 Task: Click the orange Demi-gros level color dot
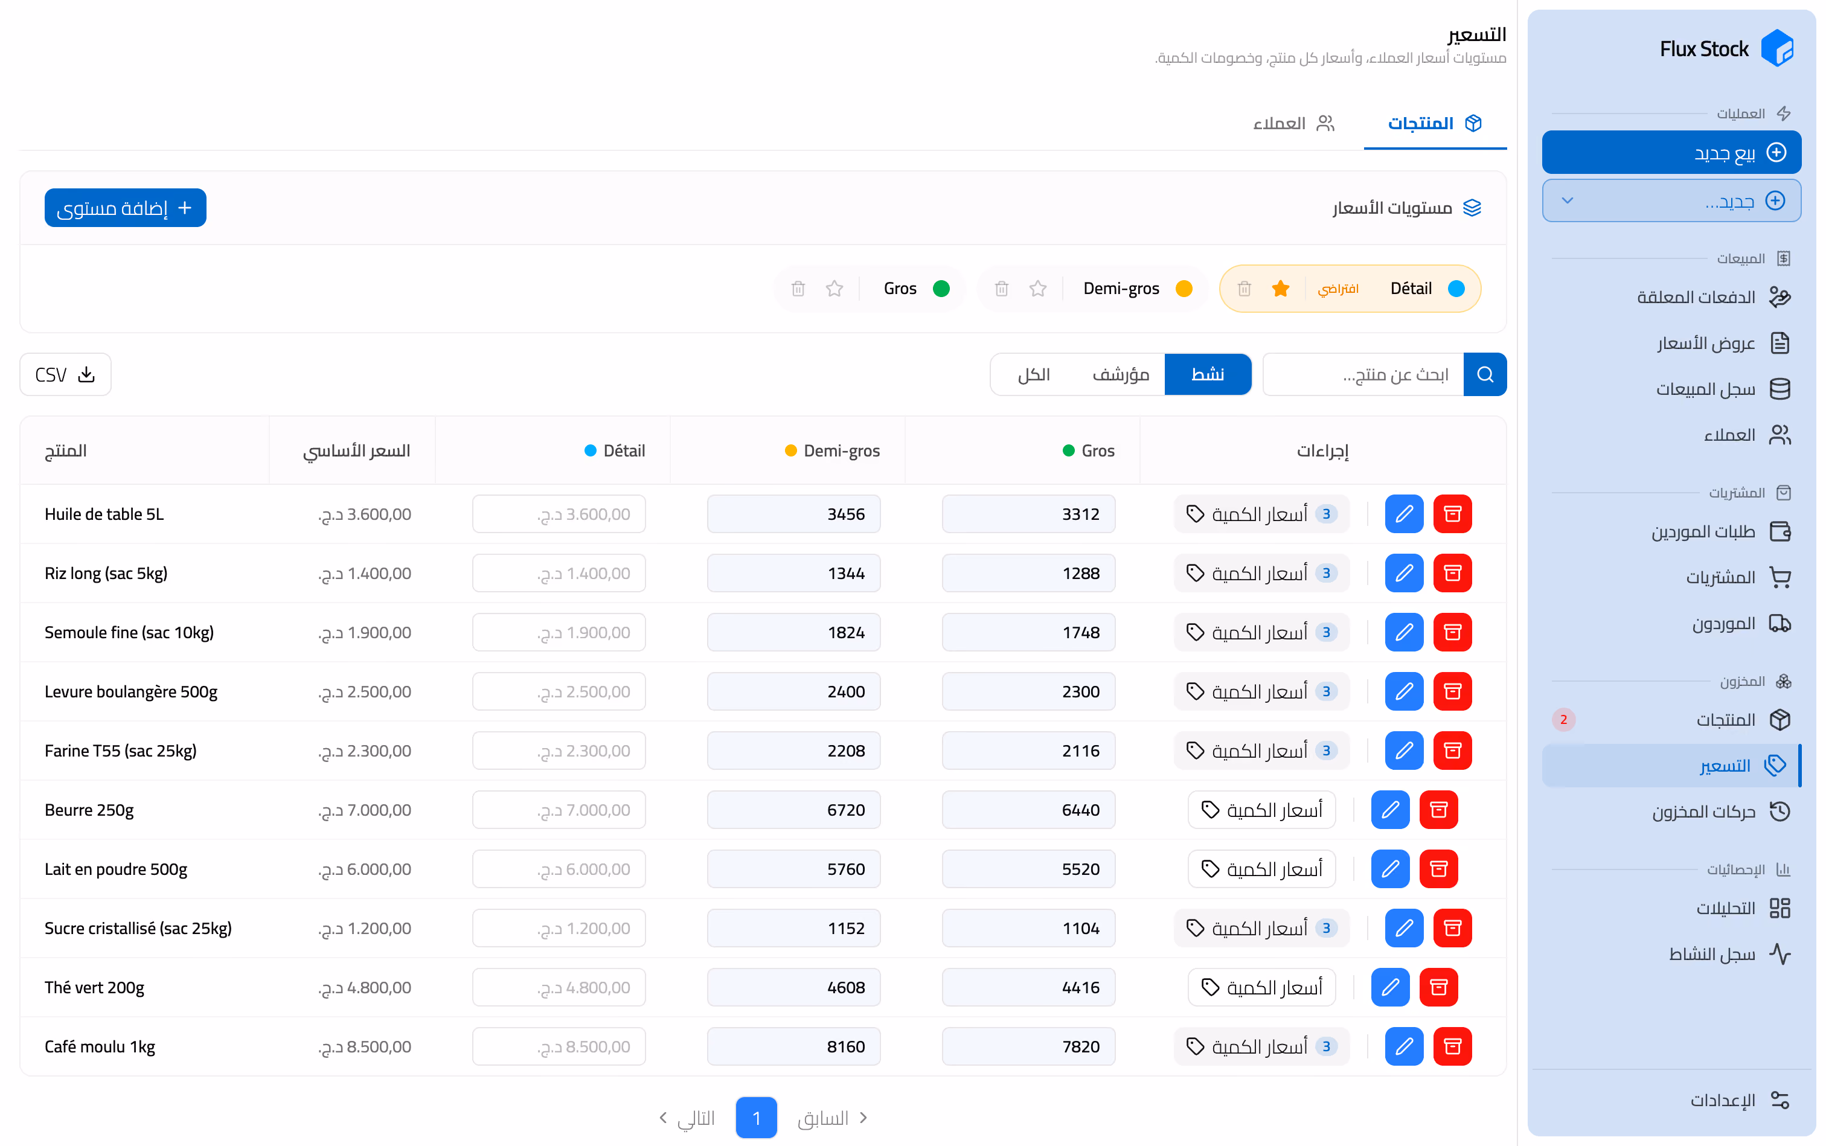pyautogui.click(x=1184, y=289)
